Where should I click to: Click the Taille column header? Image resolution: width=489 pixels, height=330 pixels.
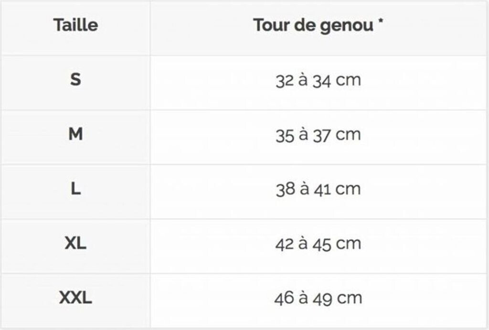(x=75, y=25)
